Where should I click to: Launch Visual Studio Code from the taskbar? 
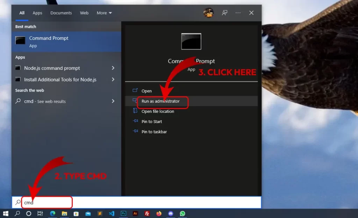tap(112, 213)
